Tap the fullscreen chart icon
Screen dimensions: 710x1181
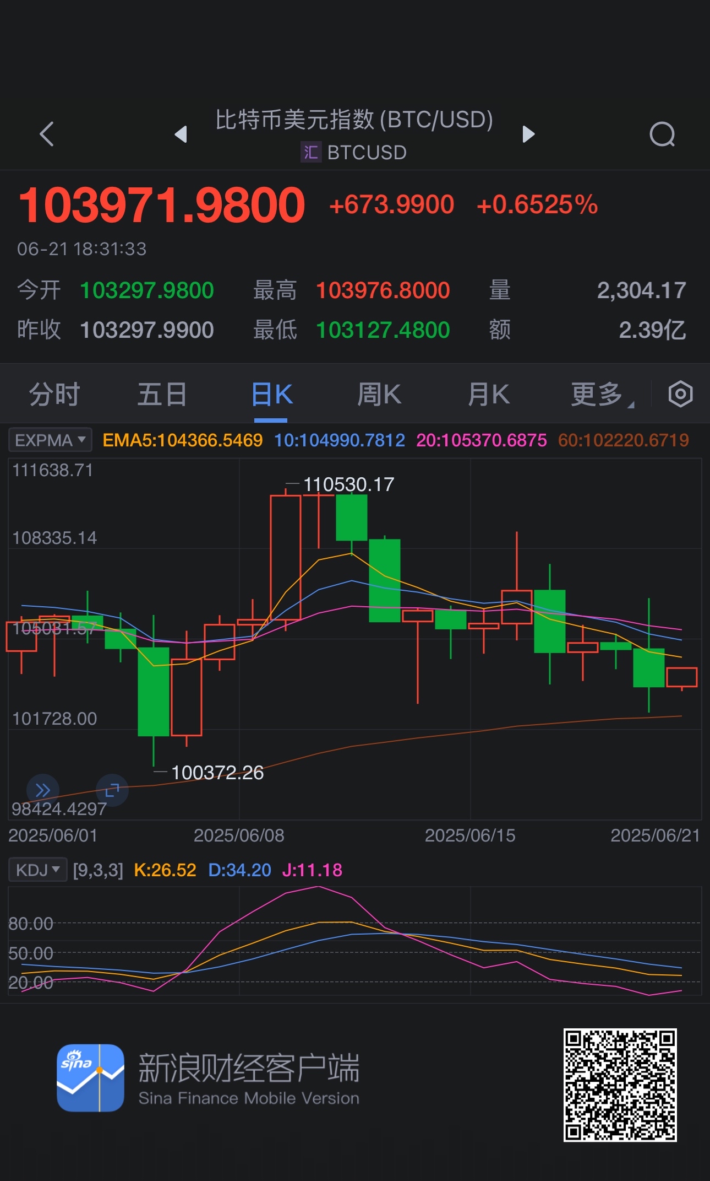[112, 790]
